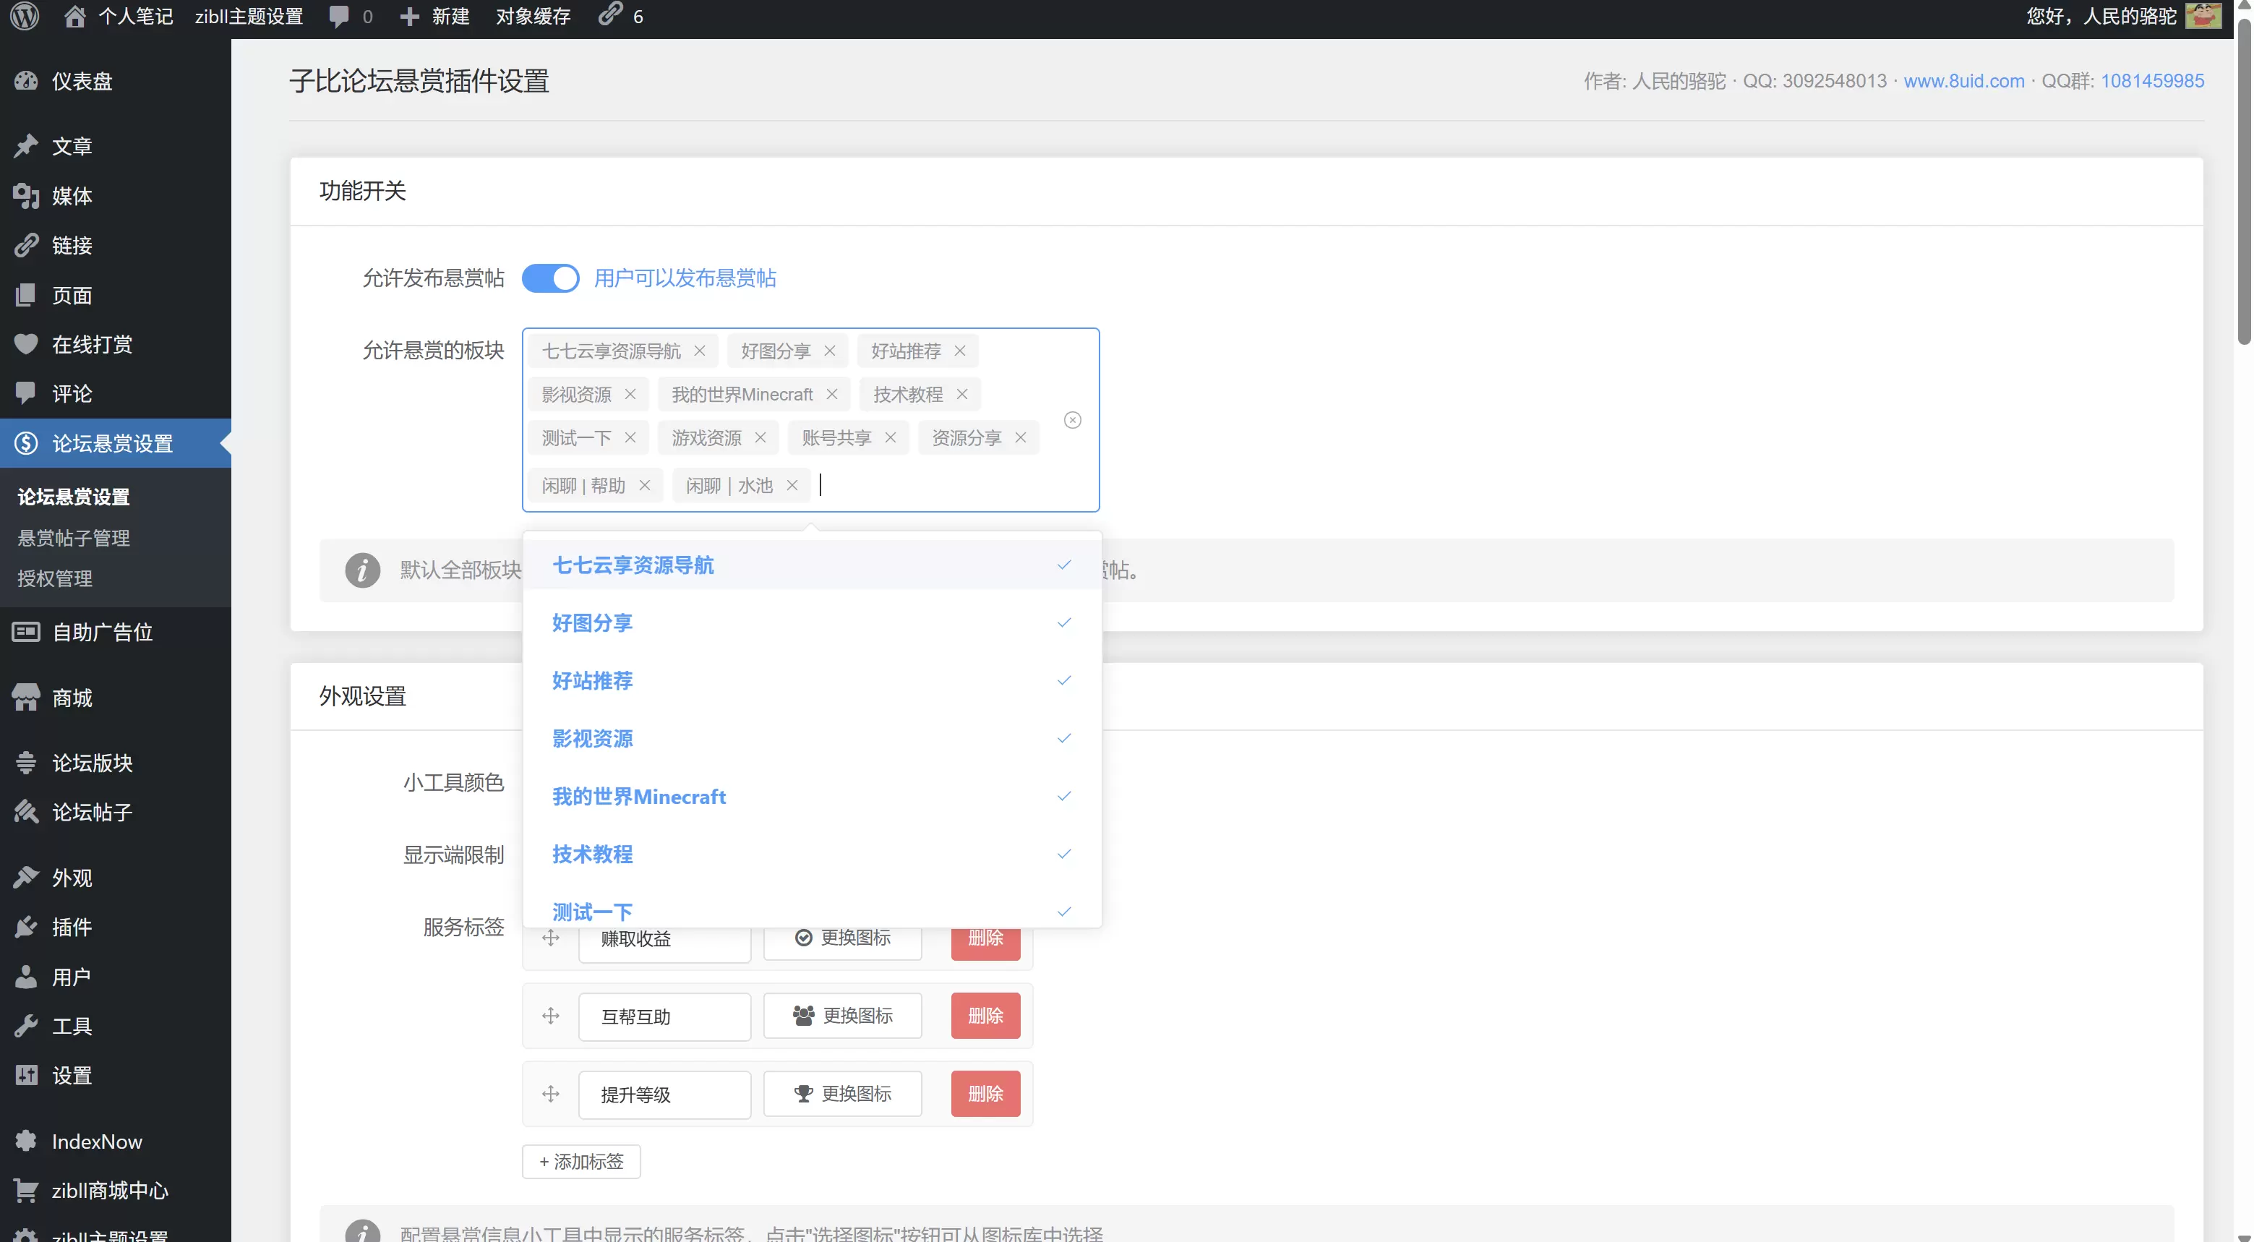Screen dimensions: 2254x1242
Task: Click the drag handle beside 互帮互助
Action: point(550,1015)
